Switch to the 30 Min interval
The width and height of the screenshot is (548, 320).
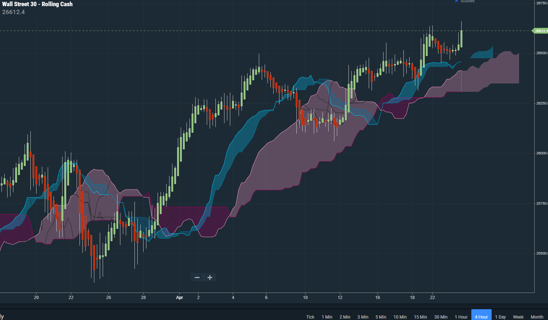(x=441, y=317)
